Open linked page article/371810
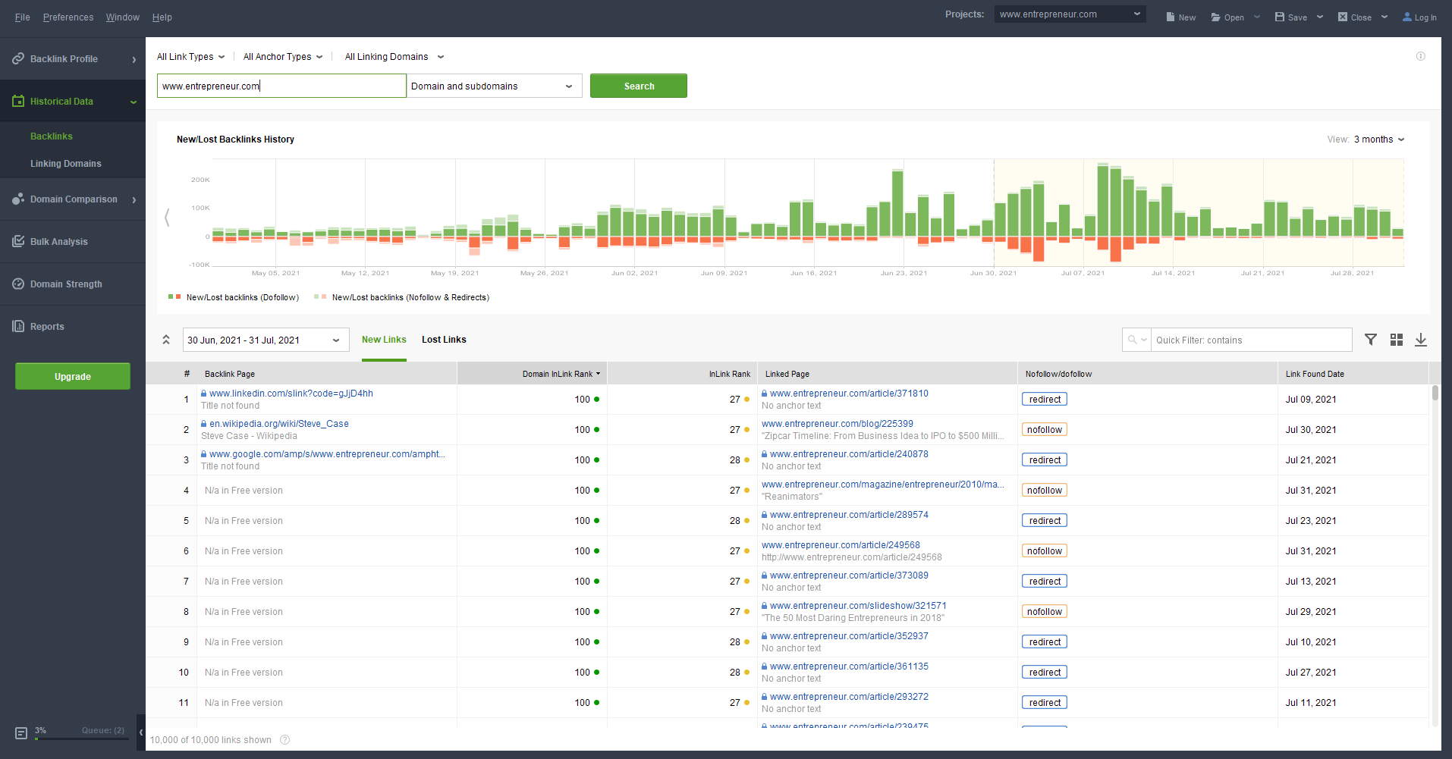The height and width of the screenshot is (759, 1452). click(x=849, y=394)
